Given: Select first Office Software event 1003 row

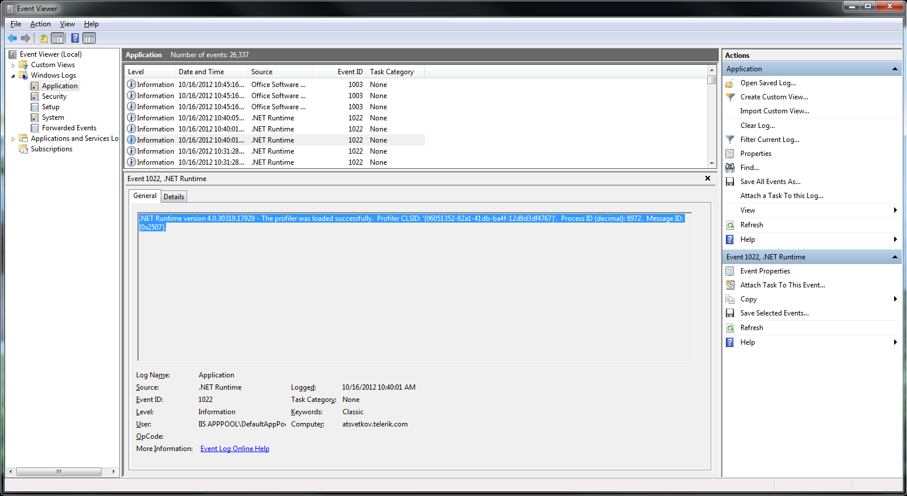Looking at the screenshot, I should (x=275, y=85).
